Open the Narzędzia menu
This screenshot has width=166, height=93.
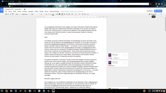(31, 11)
